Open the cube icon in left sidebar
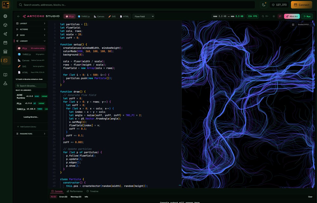This screenshot has height=203, width=317. pyautogui.click(x=5, y=25)
